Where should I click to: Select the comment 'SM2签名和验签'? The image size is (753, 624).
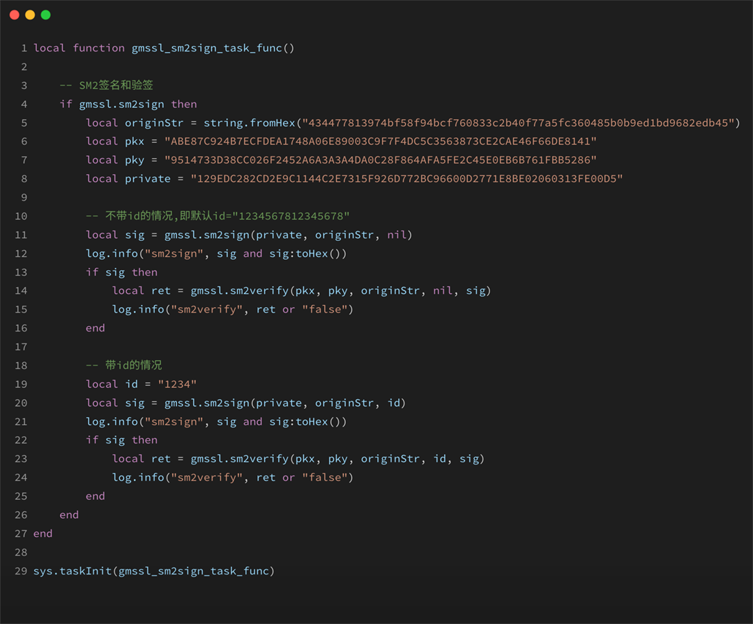pyautogui.click(x=116, y=86)
